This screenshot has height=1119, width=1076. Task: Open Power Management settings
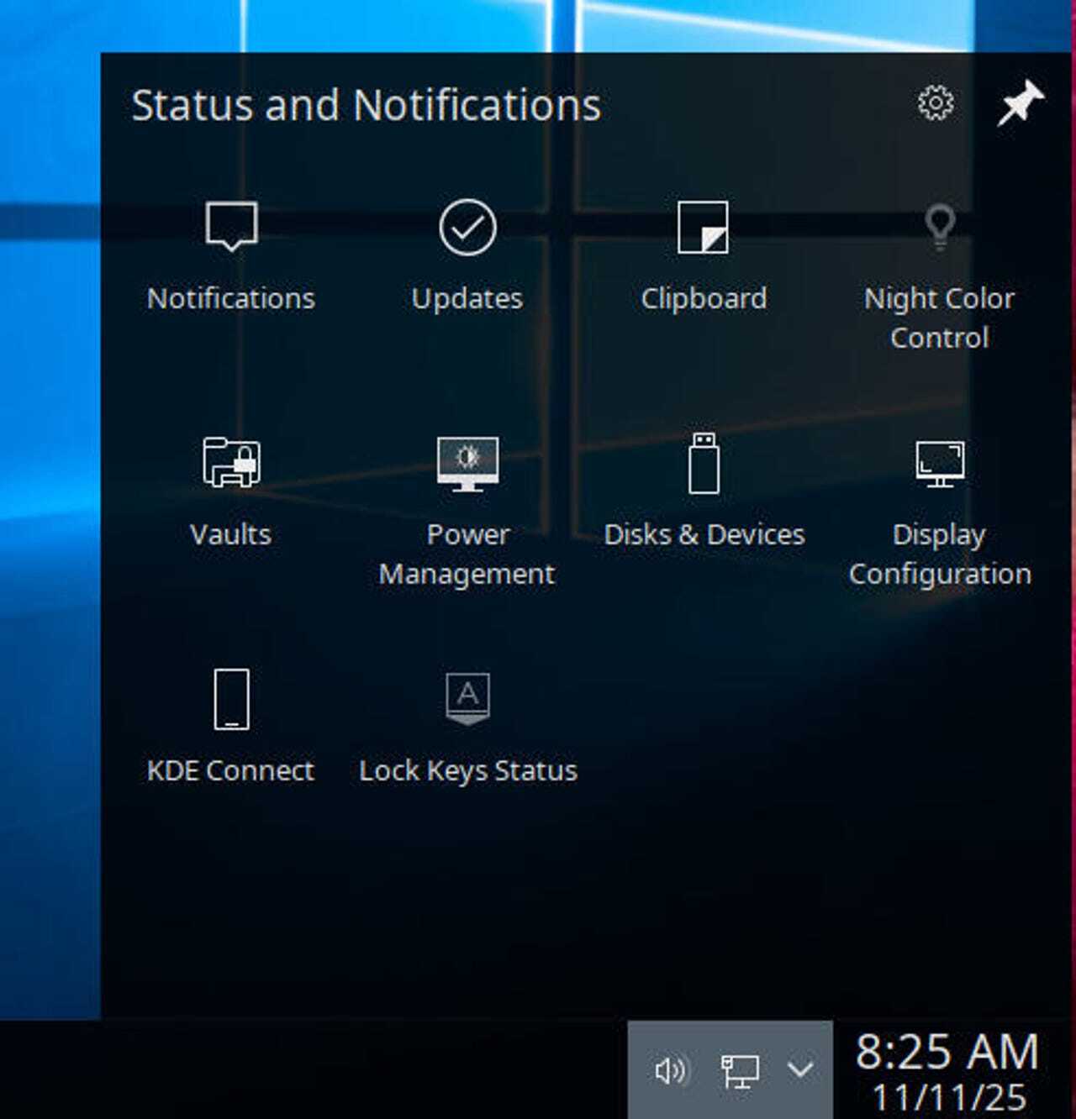pos(467,464)
